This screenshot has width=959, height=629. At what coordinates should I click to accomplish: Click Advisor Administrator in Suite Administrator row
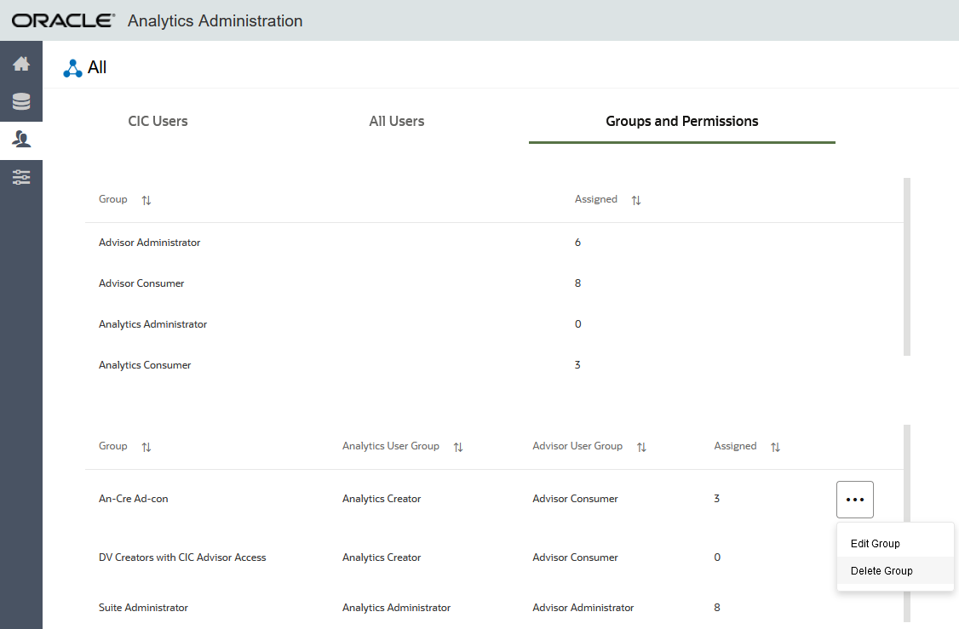[583, 608]
